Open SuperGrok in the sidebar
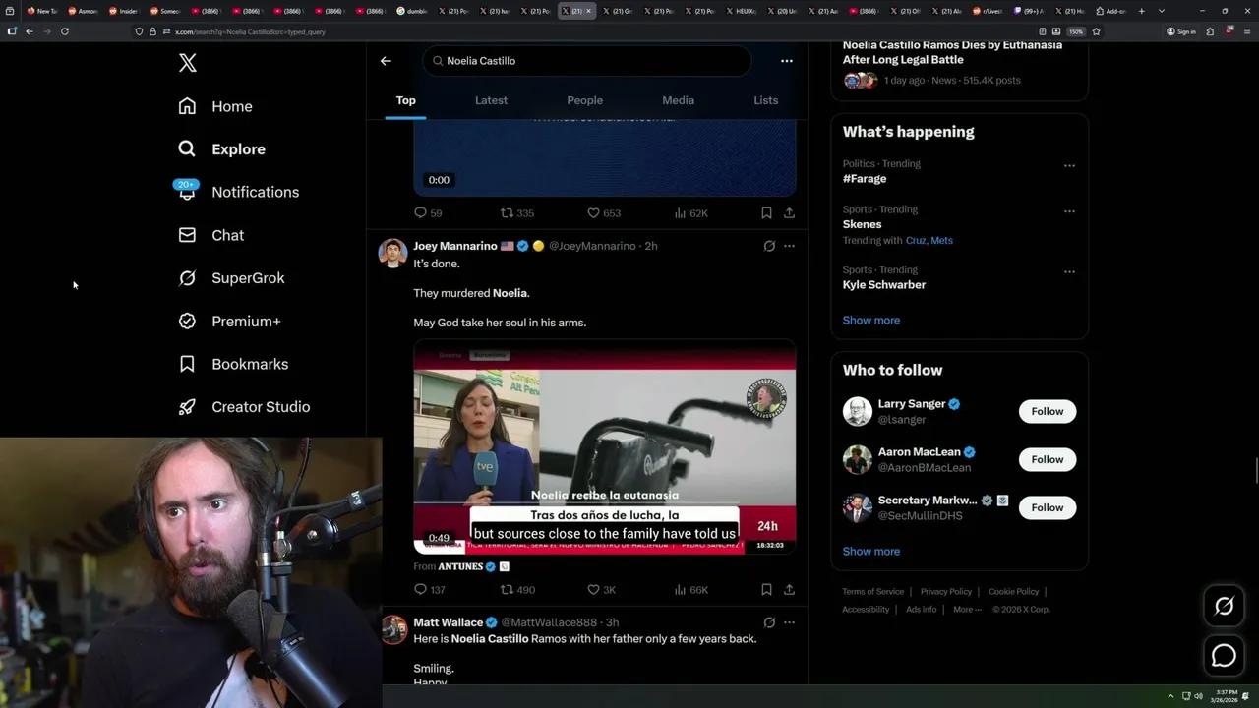Screen dimensions: 1259x708 [232, 278]
